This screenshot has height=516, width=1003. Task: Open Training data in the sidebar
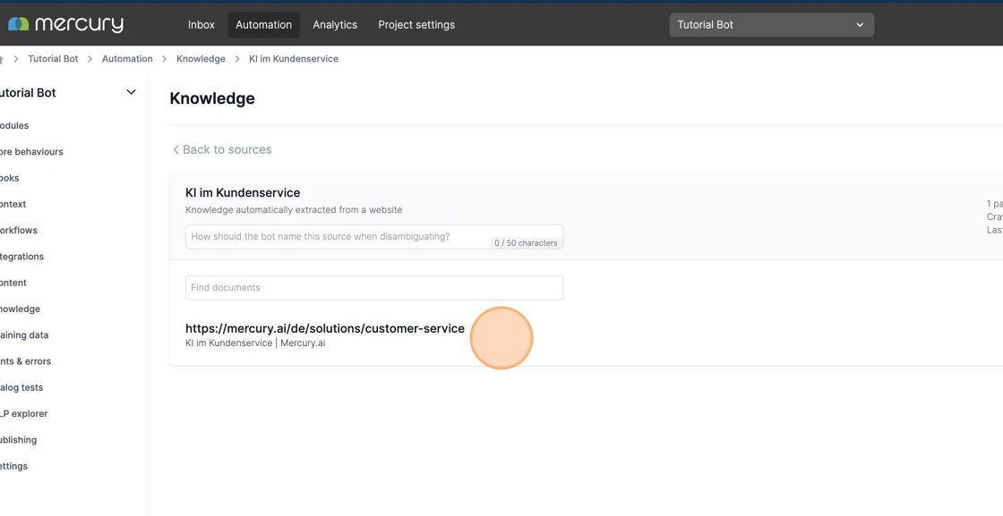click(23, 335)
